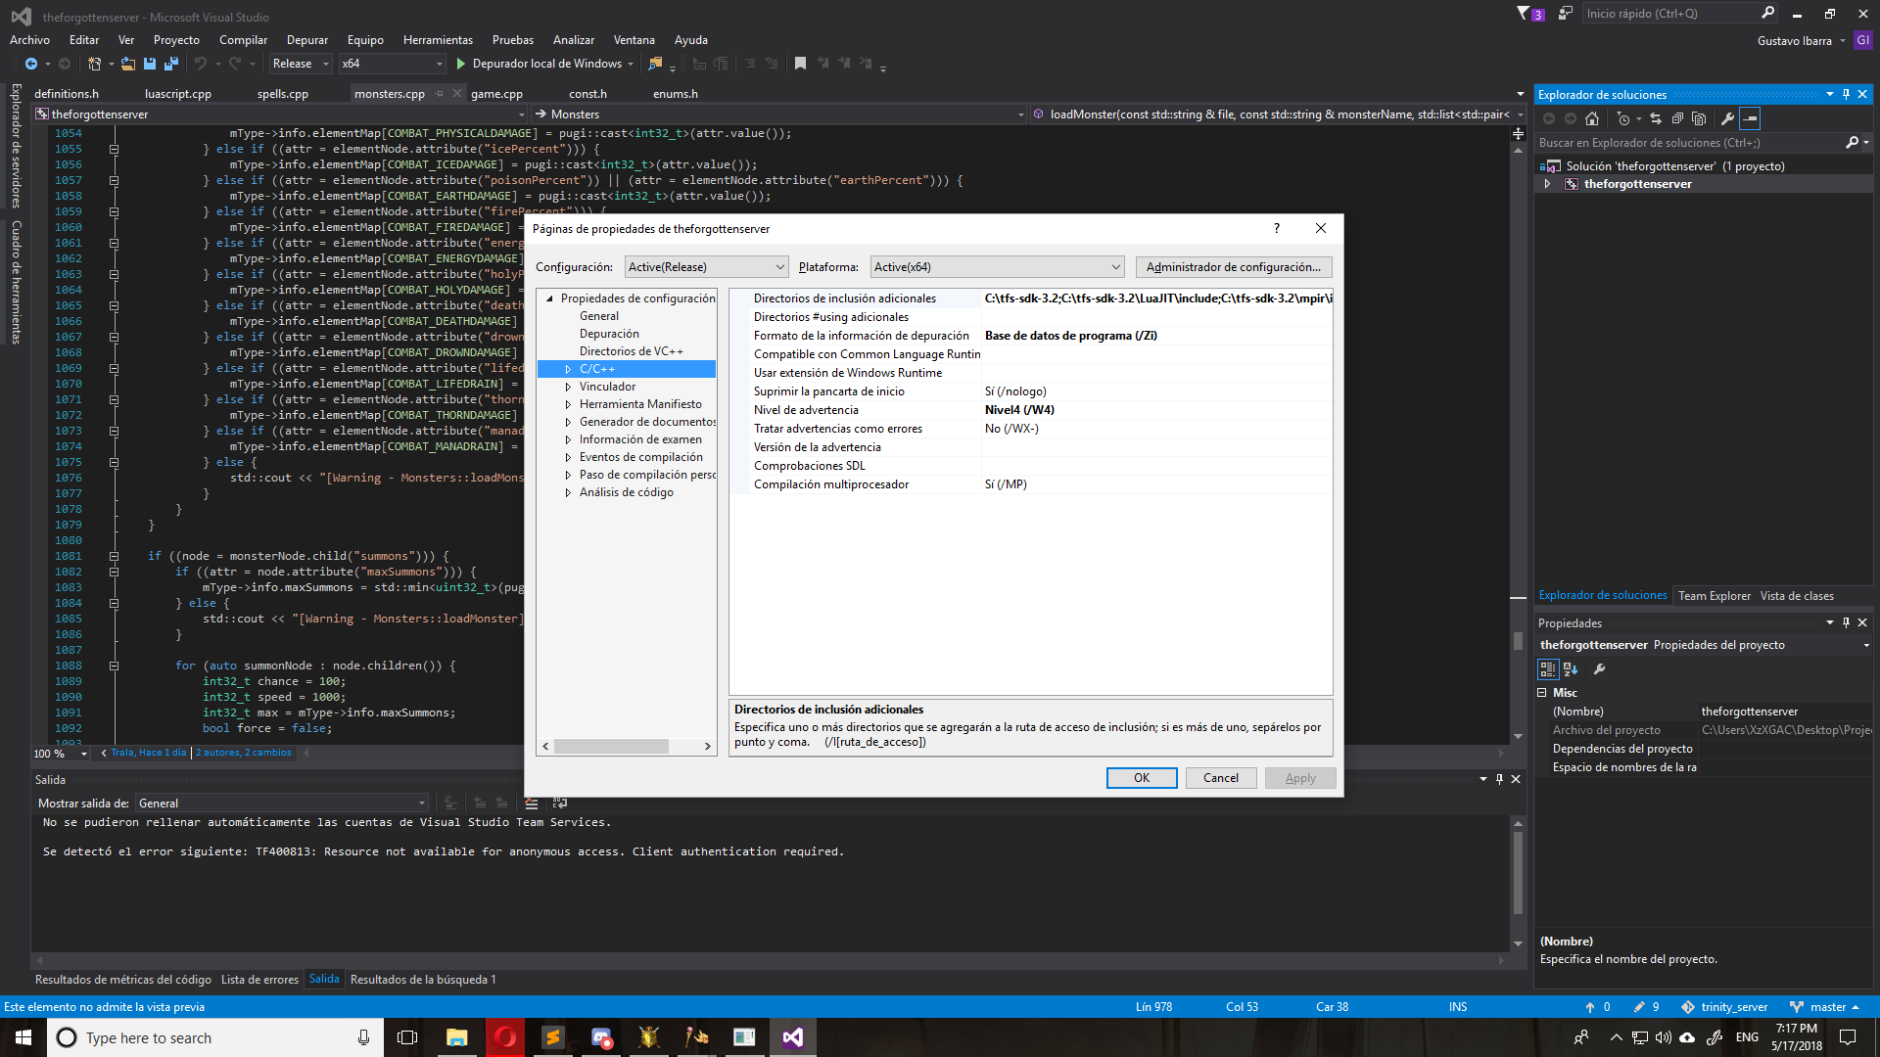Screen dimensions: 1880x1057
Task: Open the Team Explorer tab
Action: 1715,596
